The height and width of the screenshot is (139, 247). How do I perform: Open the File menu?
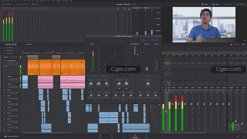point(12,1)
